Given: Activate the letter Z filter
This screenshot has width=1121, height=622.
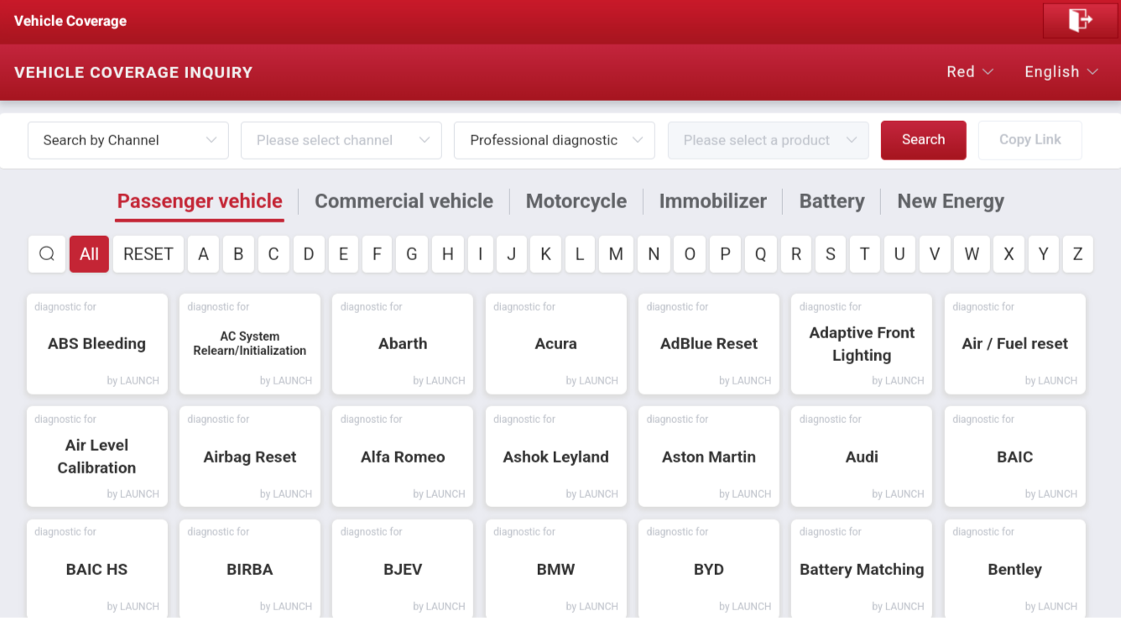Looking at the screenshot, I should pyautogui.click(x=1078, y=254).
